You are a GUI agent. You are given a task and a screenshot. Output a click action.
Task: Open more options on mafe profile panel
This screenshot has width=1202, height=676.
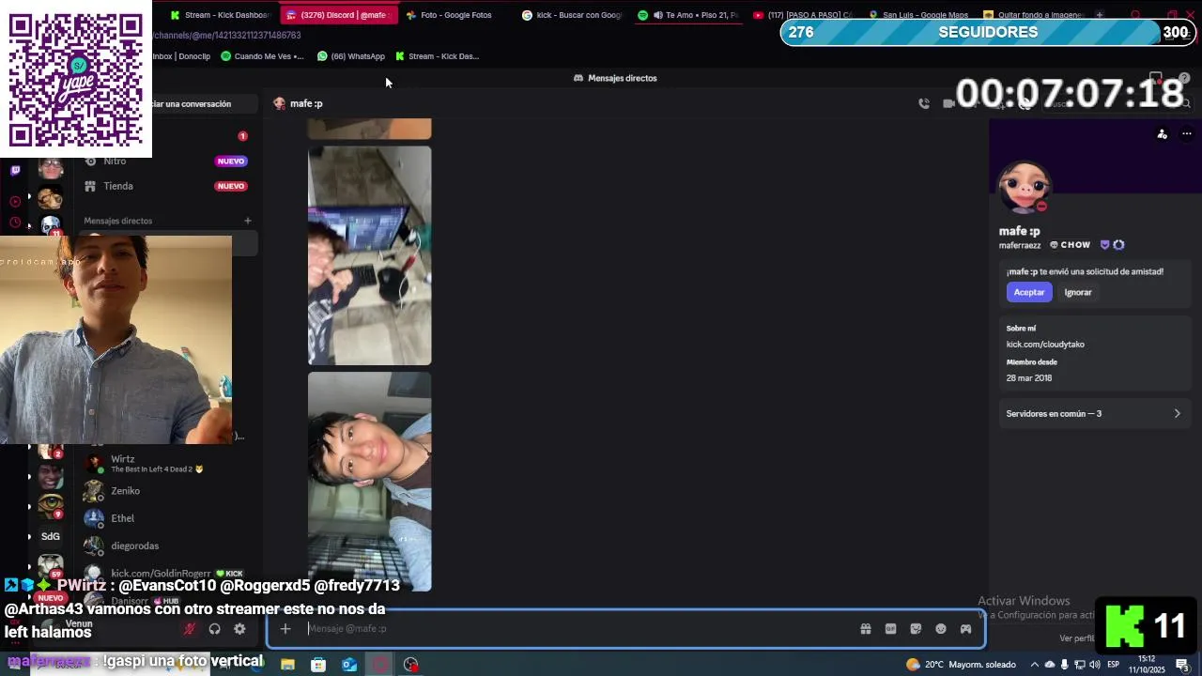click(x=1187, y=134)
